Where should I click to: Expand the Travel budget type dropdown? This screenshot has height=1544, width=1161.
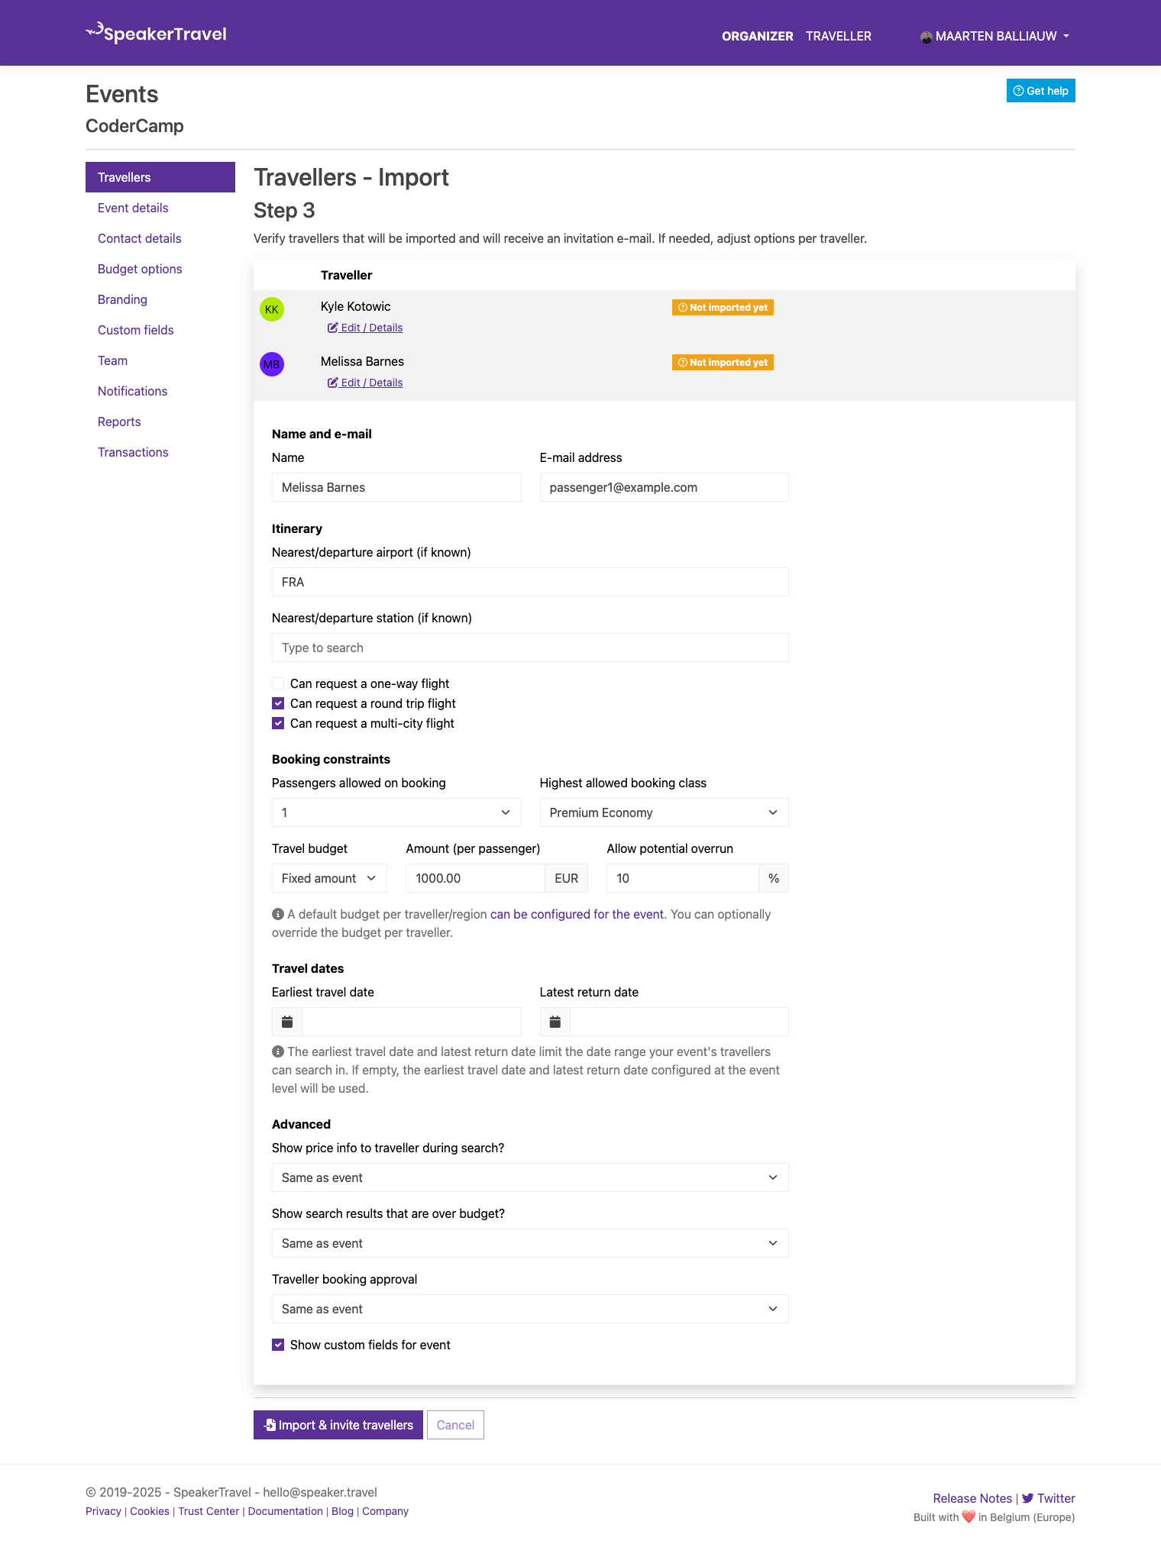click(x=328, y=878)
